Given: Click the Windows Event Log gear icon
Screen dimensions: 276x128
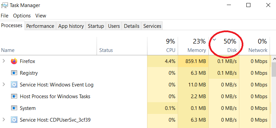Looking at the screenshot, I should tap(14, 85).
